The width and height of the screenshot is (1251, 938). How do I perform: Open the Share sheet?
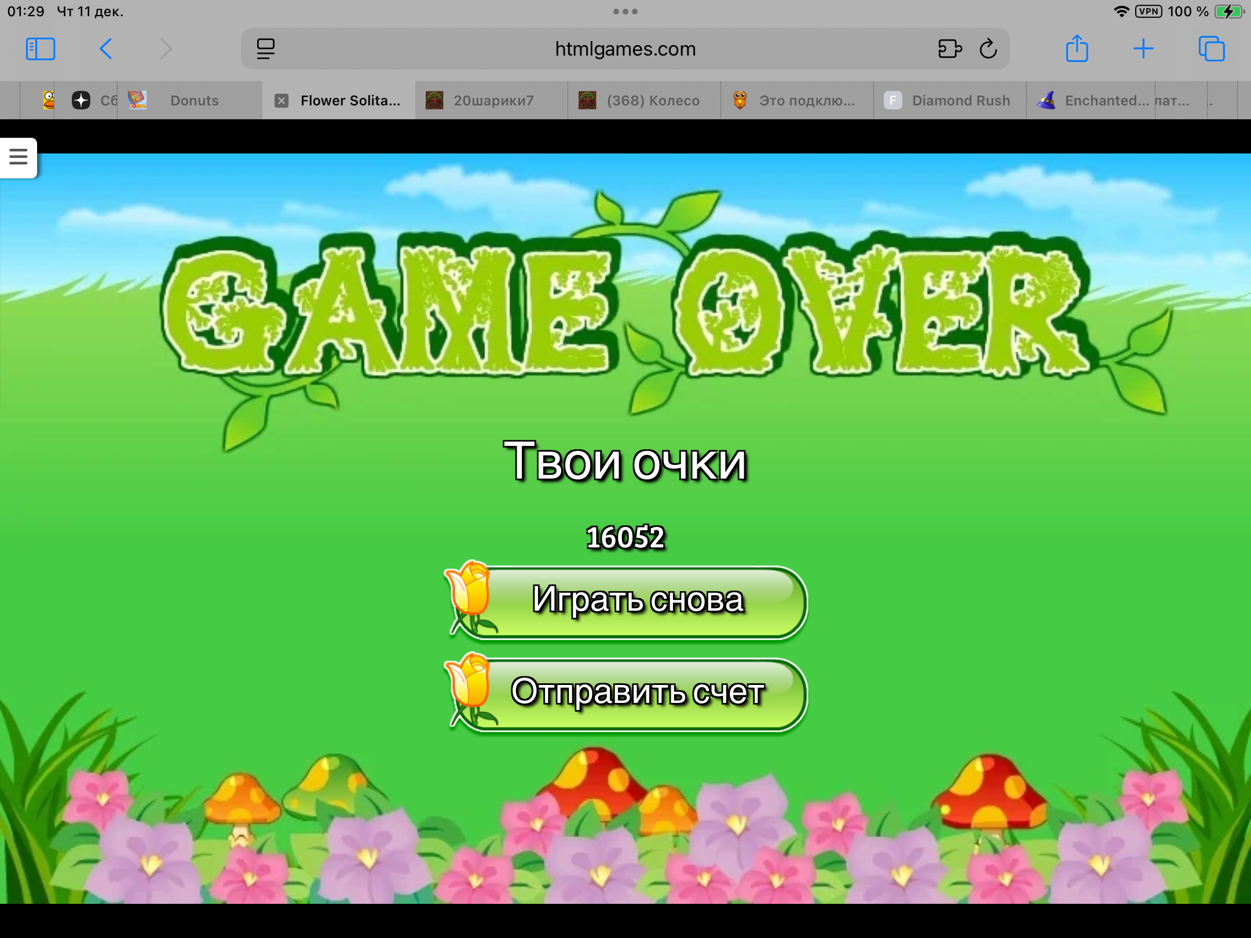coord(1077,49)
